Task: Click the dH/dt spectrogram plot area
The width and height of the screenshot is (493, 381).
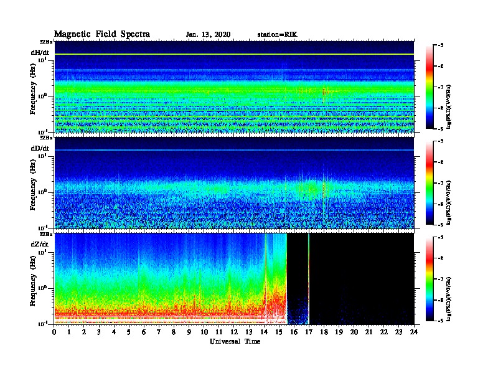Action: point(234,87)
